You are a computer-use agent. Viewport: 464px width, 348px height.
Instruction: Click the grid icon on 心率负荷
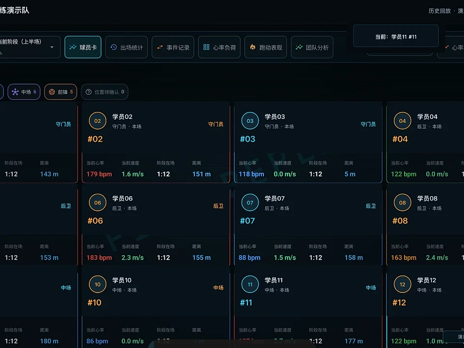click(206, 47)
